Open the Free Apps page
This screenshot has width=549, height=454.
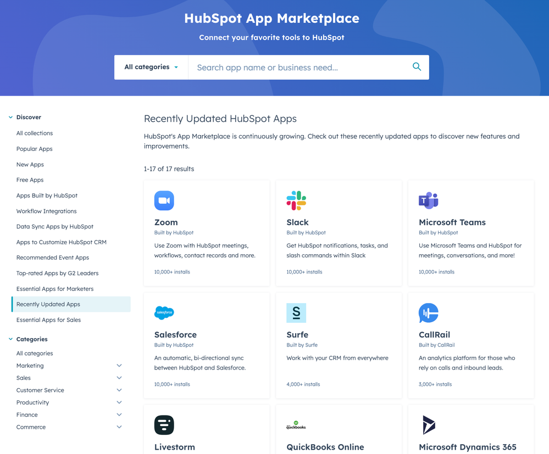click(29, 180)
